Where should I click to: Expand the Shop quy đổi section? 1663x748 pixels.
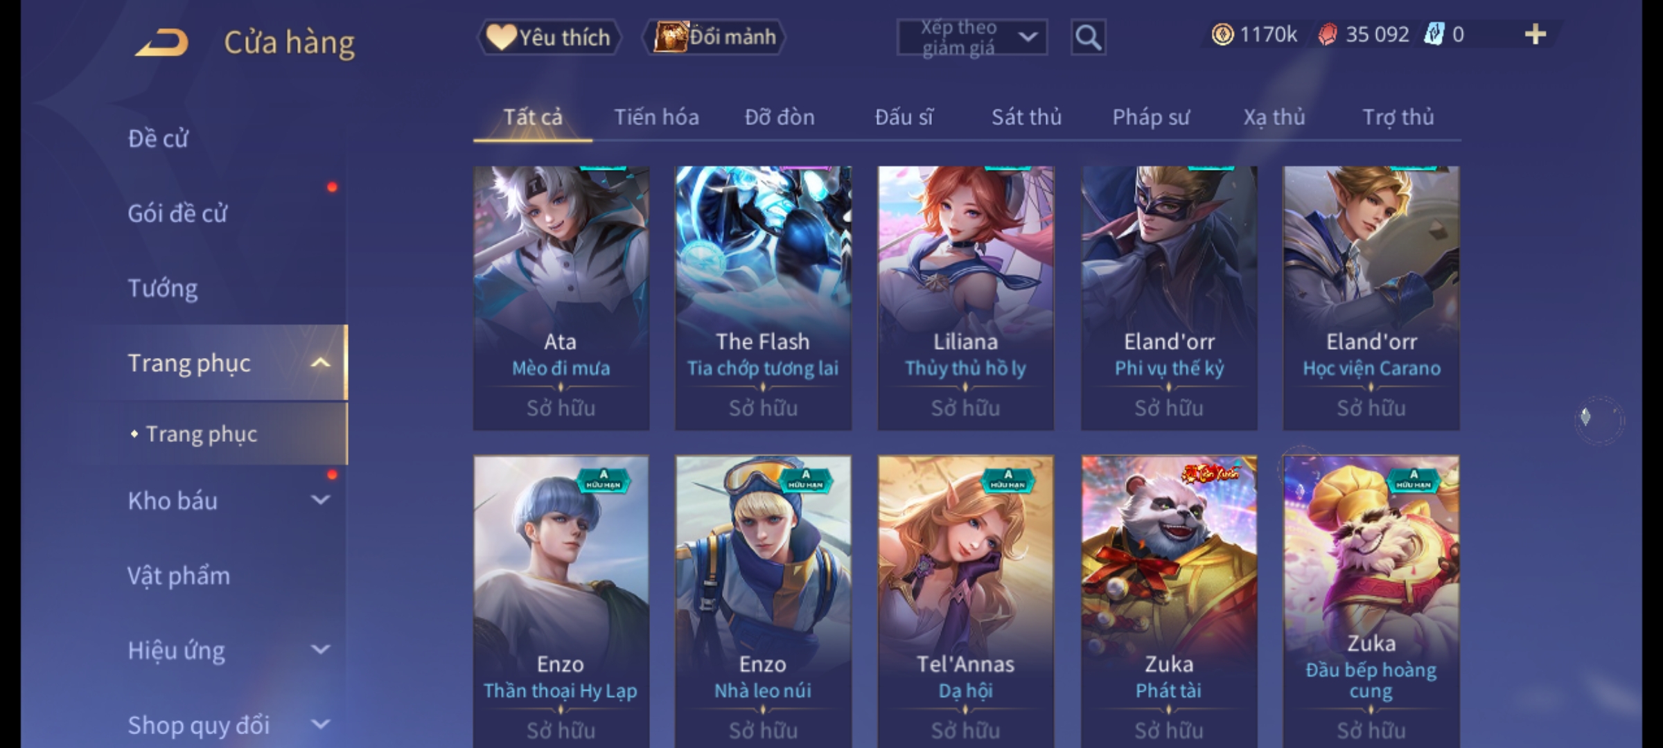(320, 724)
